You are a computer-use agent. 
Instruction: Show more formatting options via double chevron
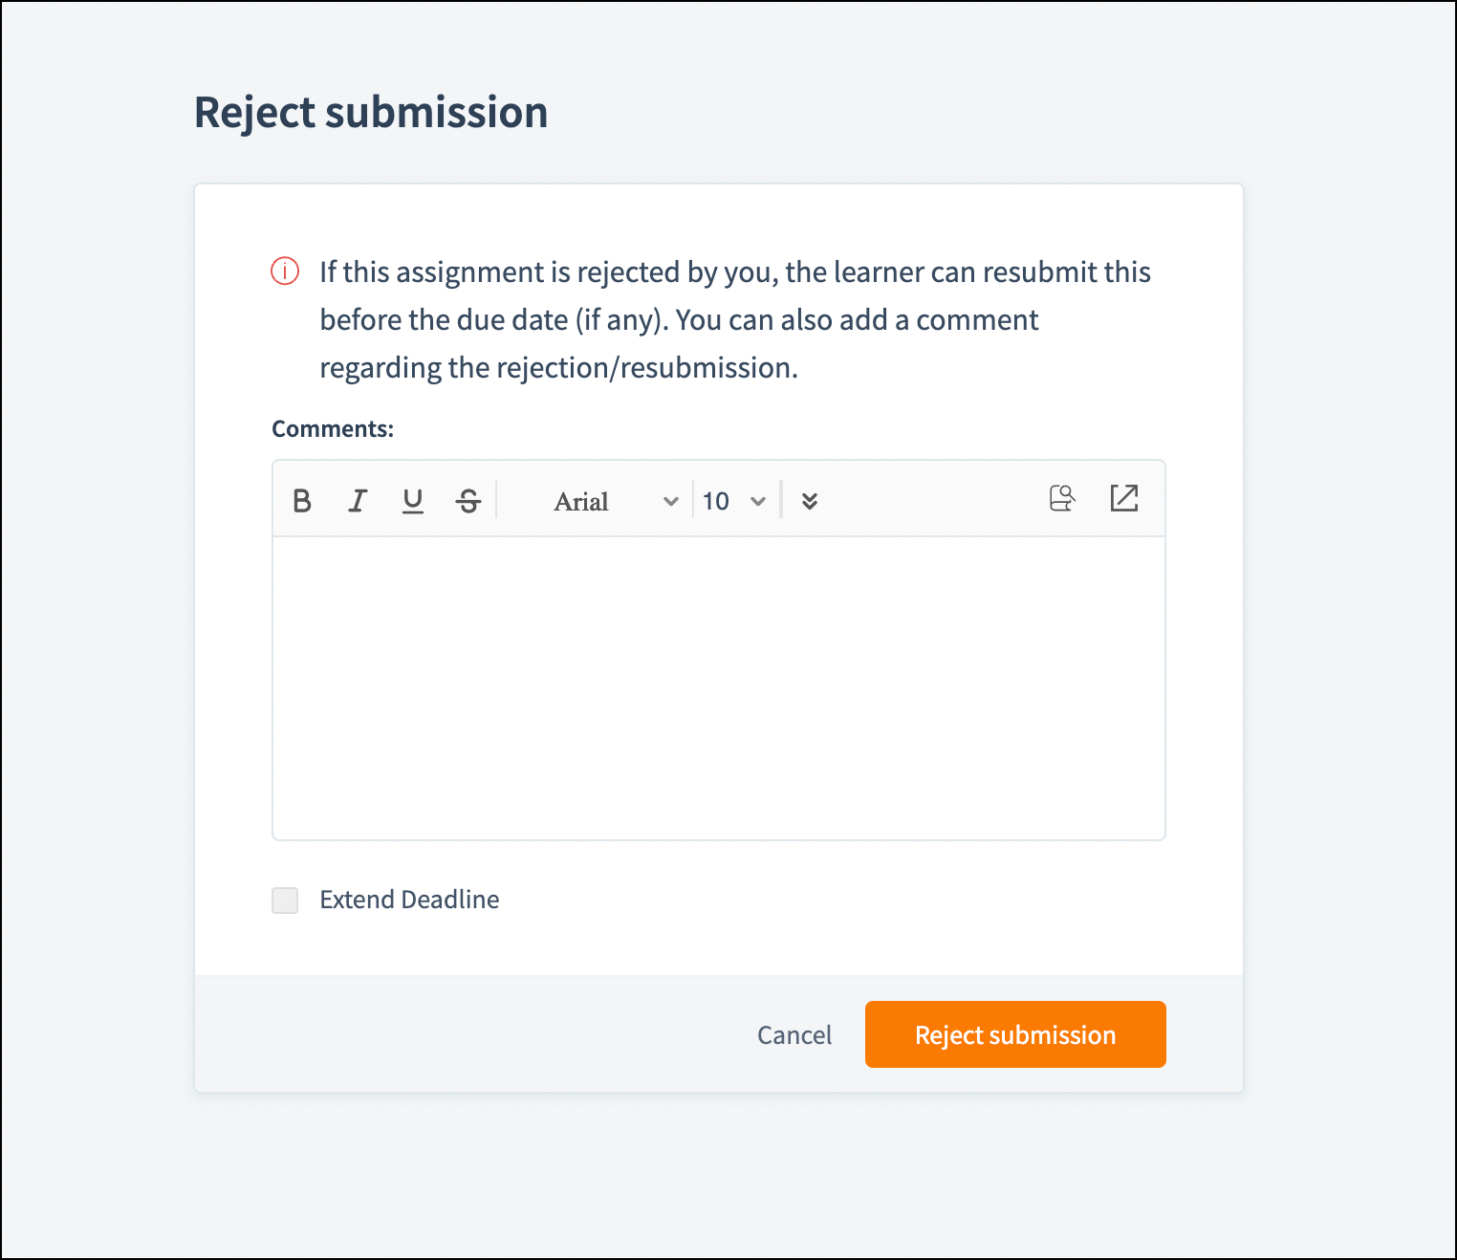(x=810, y=501)
